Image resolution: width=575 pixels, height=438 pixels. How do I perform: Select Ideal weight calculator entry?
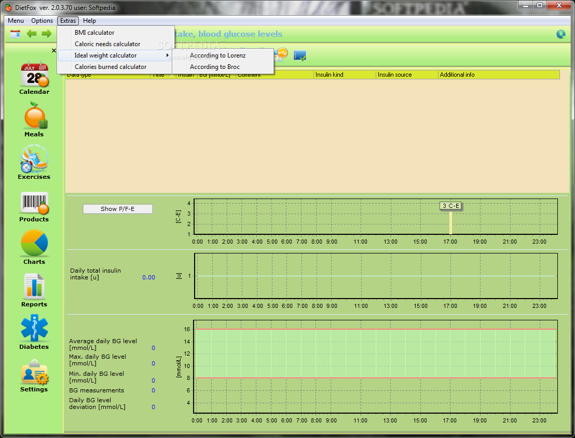pos(116,55)
